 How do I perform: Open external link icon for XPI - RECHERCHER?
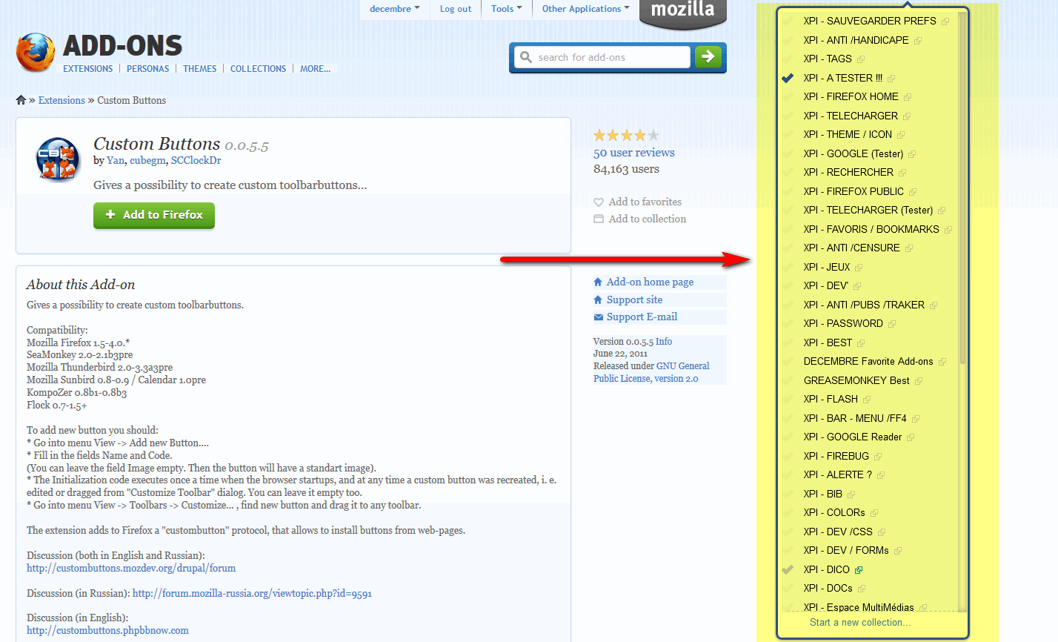click(902, 173)
